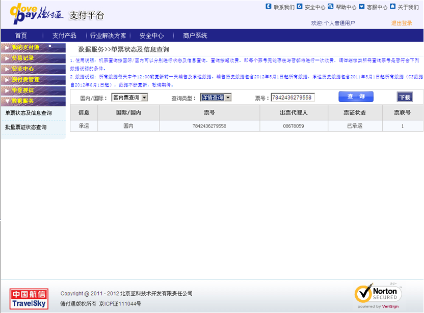Screen dimensions: 424x313
Task: Click the 退出登录 logout link
Action: pos(401,23)
